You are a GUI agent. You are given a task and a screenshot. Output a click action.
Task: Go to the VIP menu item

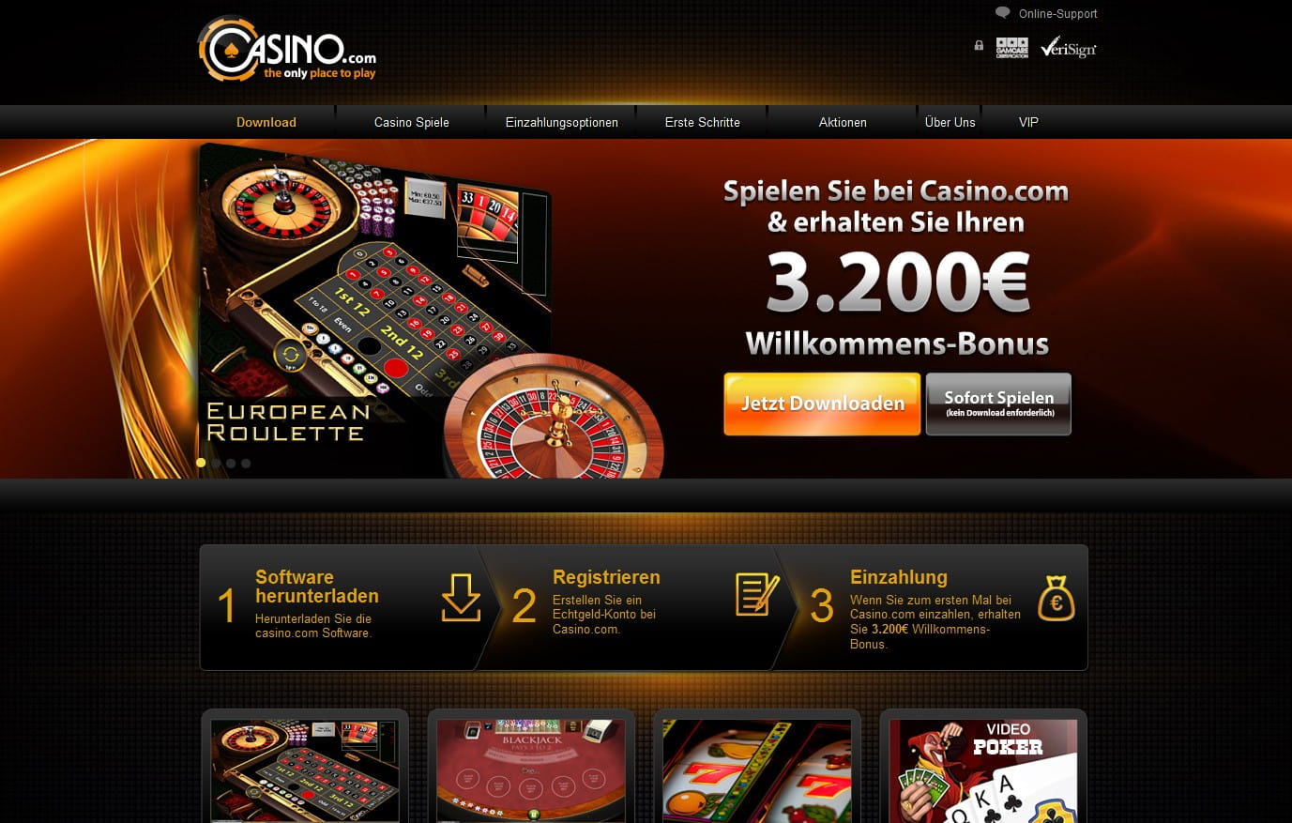click(x=1028, y=122)
